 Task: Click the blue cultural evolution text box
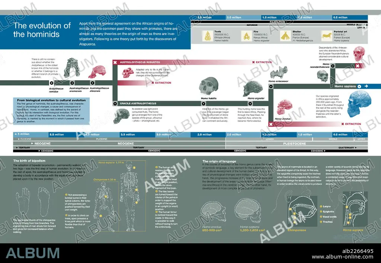pyautogui.click(x=51, y=111)
